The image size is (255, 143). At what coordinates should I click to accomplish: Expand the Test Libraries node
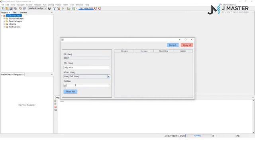(x=4, y=27)
